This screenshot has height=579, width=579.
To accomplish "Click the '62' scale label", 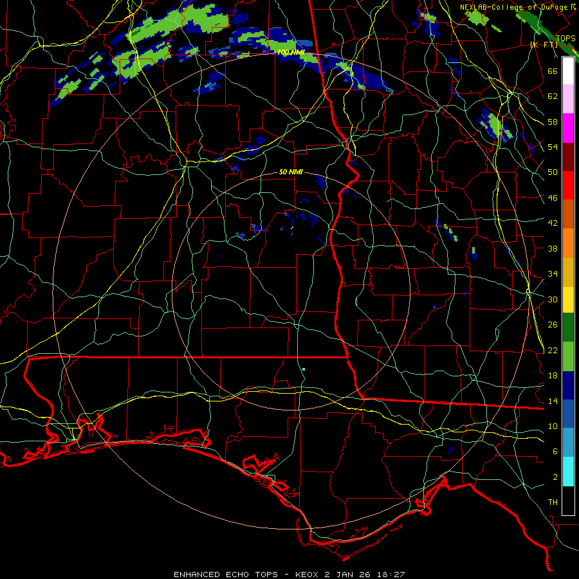I will (x=553, y=96).
